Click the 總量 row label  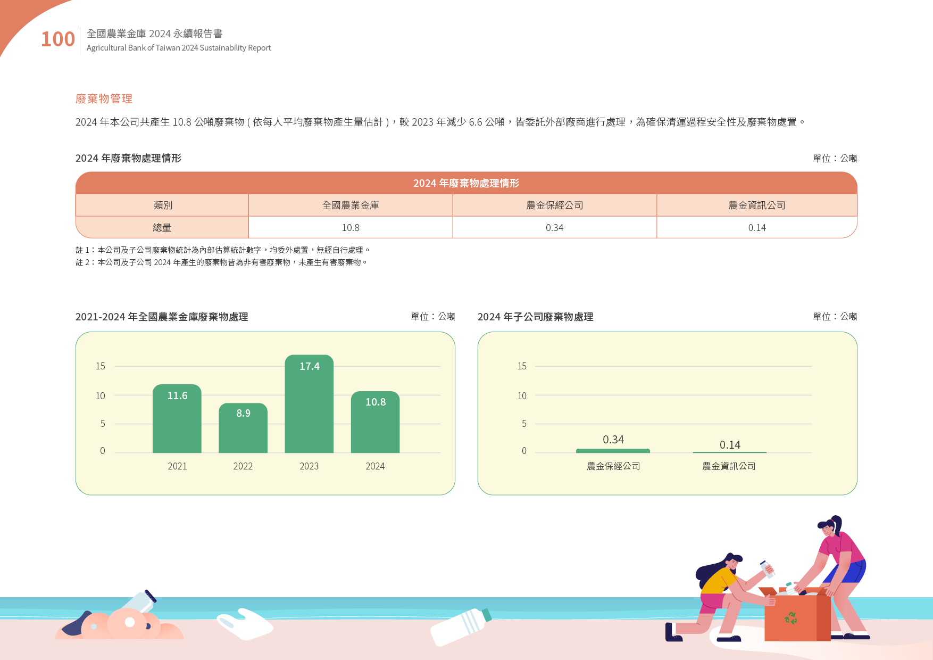(x=162, y=227)
